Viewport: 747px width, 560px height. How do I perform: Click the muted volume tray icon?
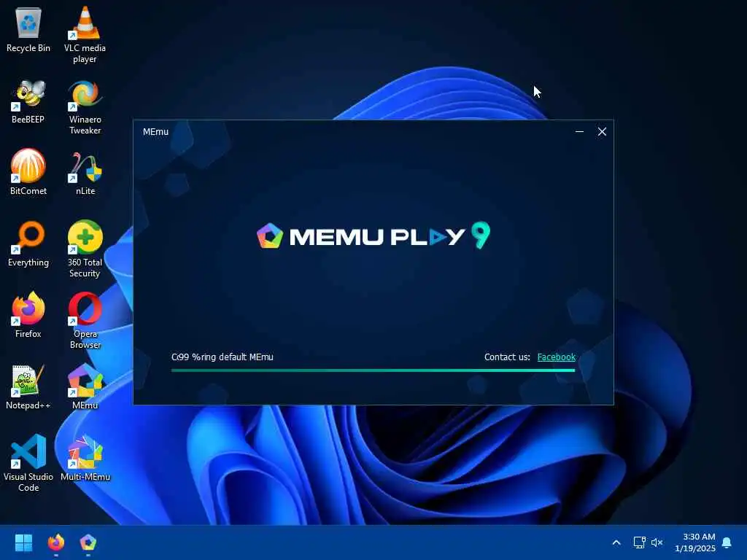click(x=657, y=542)
